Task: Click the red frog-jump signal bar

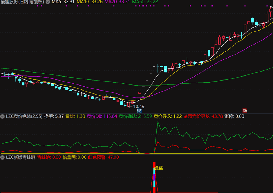Action: click(154, 177)
